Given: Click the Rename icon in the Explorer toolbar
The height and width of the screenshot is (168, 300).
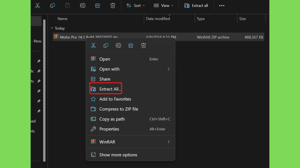Looking at the screenshot, I should 83,6.
